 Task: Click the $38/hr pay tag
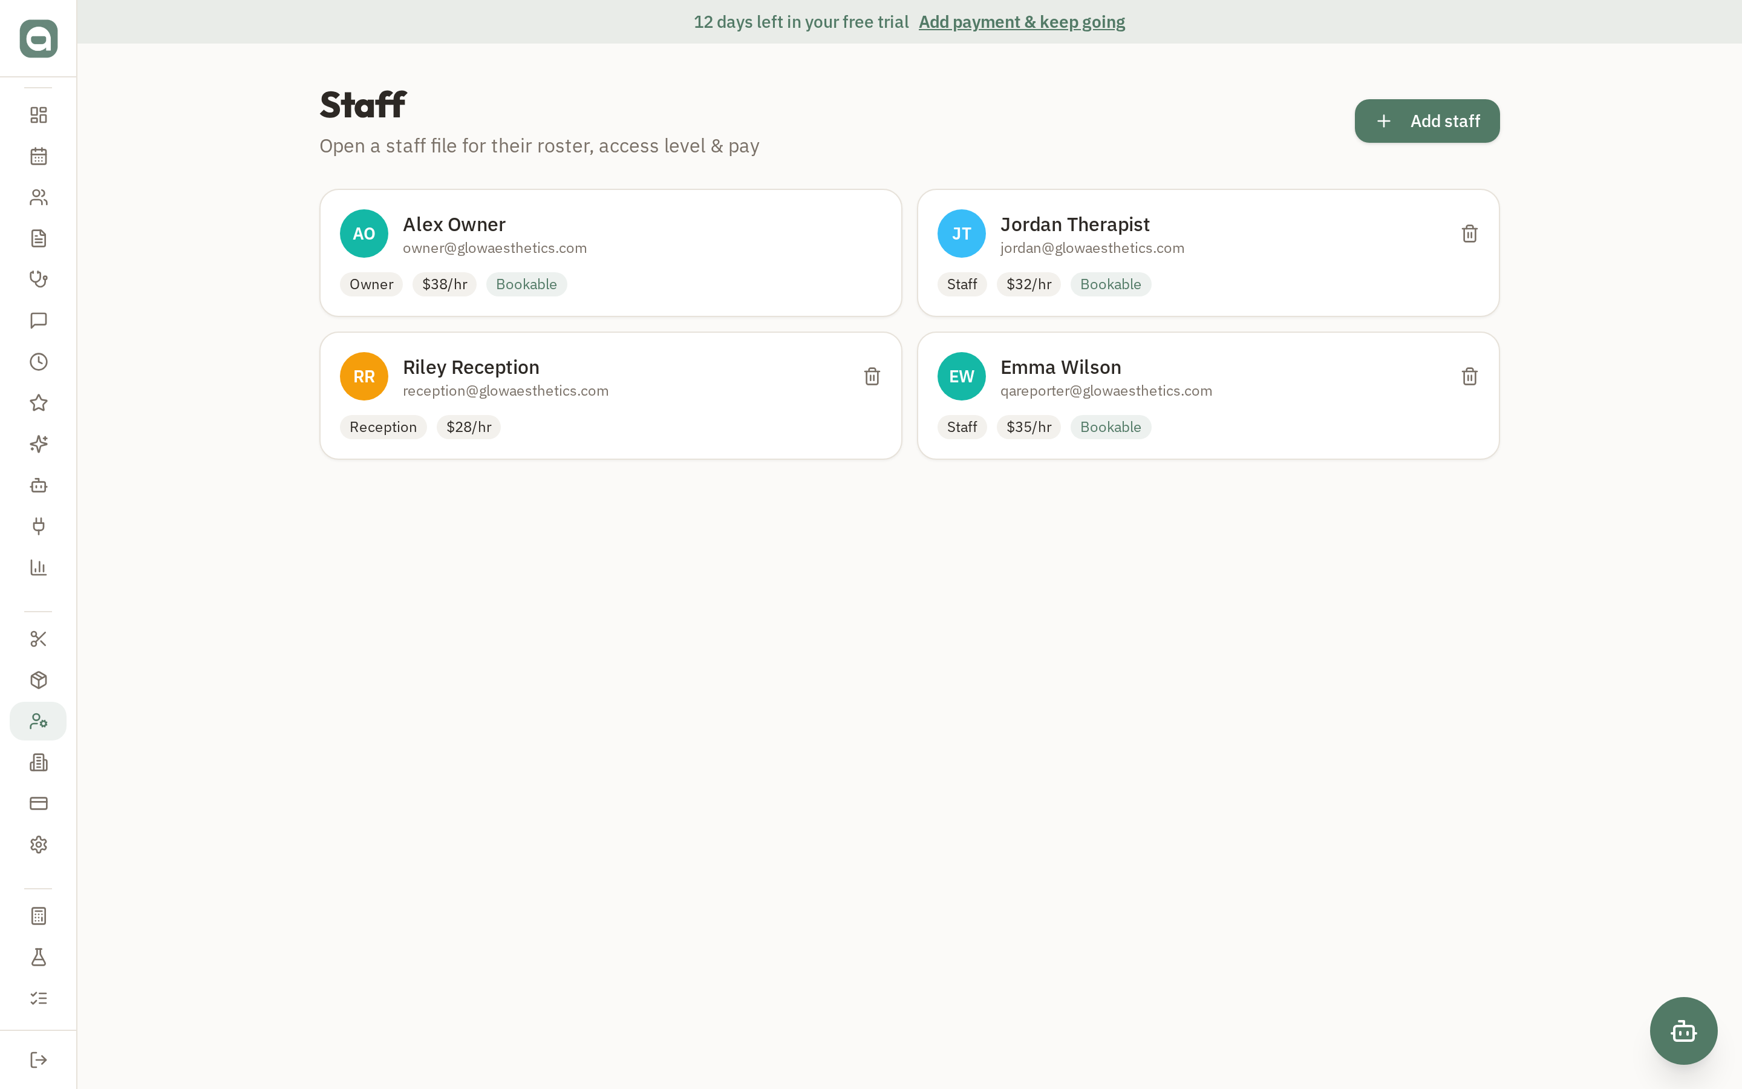point(444,284)
